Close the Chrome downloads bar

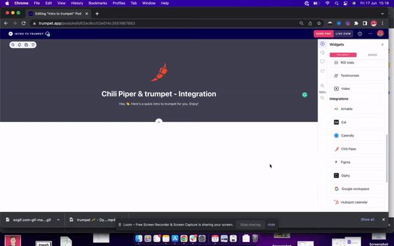(x=383, y=219)
